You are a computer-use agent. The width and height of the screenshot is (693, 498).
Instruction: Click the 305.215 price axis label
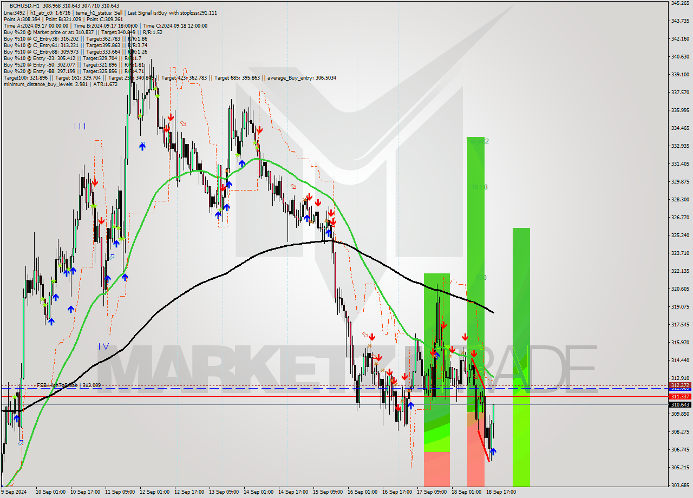680,467
